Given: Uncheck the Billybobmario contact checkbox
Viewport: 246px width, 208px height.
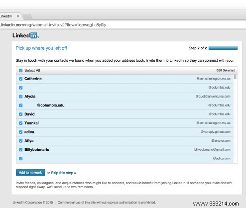Looking at the screenshot, I should [x=20, y=150].
